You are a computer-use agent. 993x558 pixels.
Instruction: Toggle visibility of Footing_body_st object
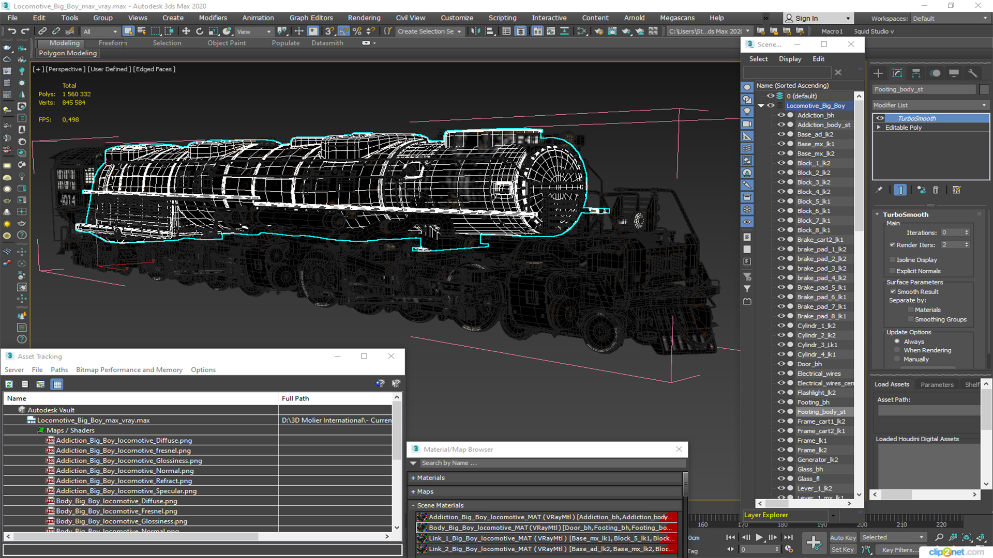(x=781, y=412)
